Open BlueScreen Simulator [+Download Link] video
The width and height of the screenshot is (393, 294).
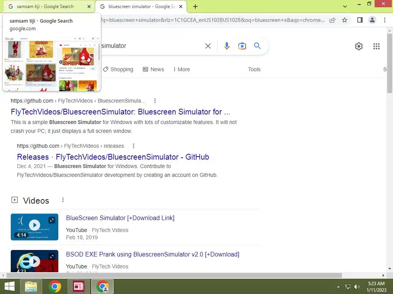coord(120,218)
